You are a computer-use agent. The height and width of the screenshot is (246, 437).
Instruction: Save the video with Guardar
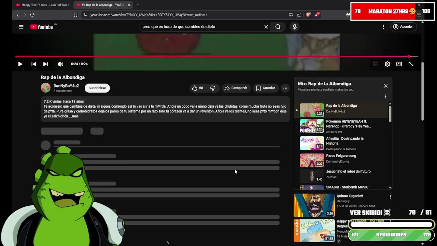265,88
